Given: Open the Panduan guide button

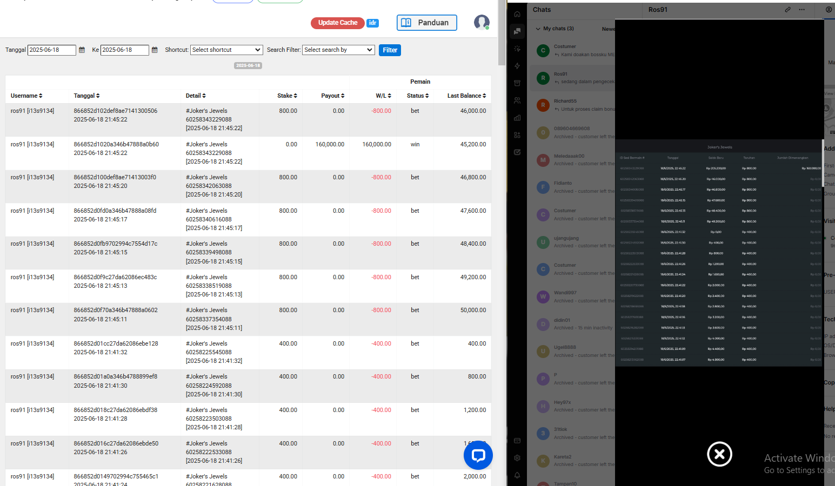Looking at the screenshot, I should (427, 23).
